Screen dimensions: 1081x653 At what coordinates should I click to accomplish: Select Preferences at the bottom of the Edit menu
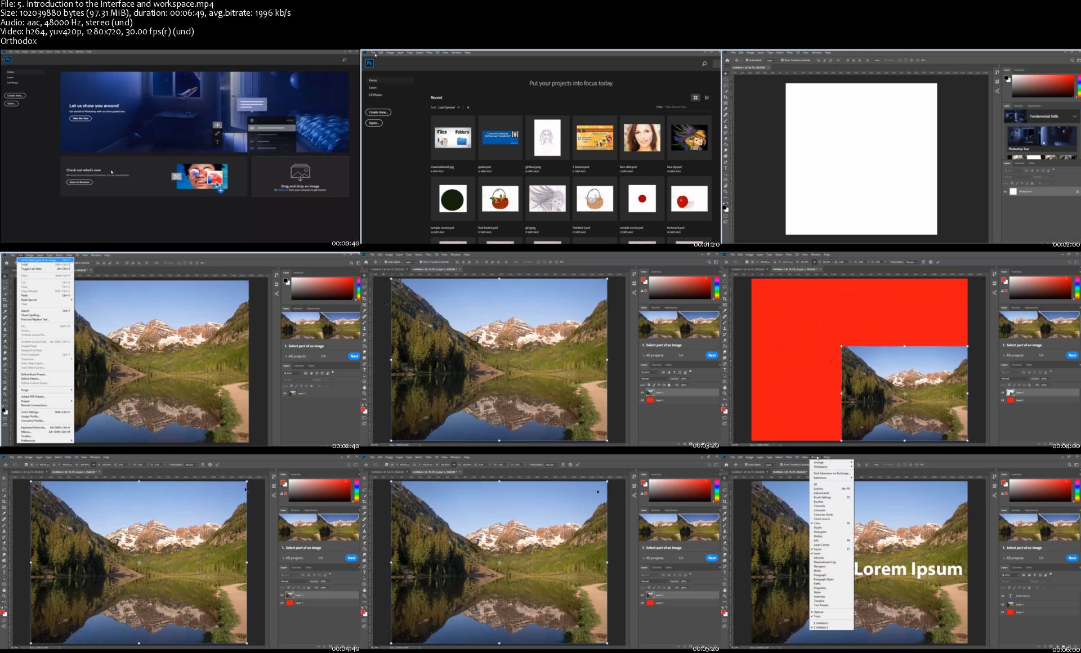coord(28,441)
